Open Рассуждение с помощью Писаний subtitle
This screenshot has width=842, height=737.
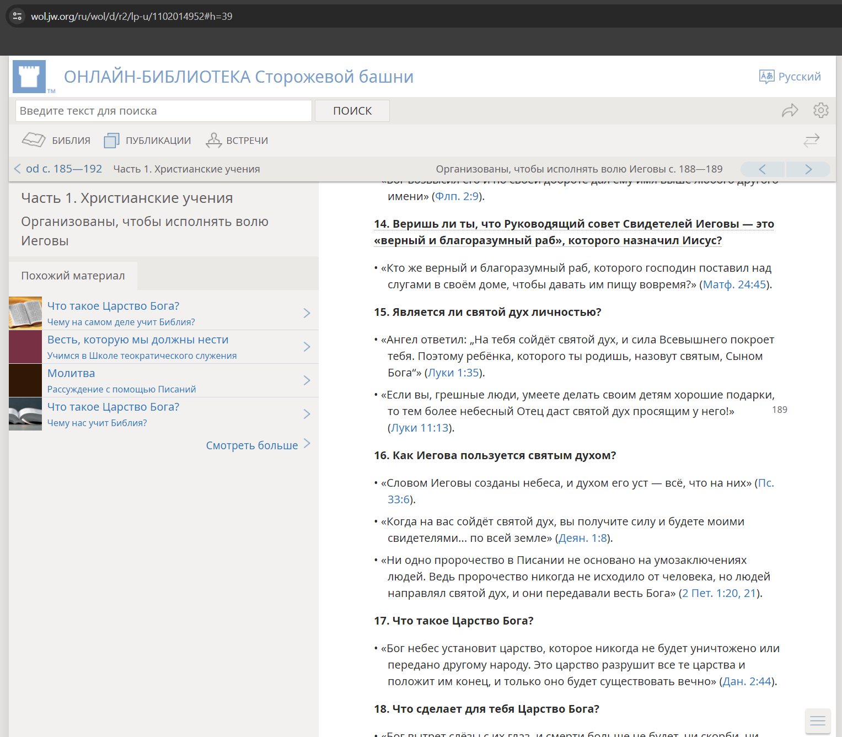(x=121, y=390)
